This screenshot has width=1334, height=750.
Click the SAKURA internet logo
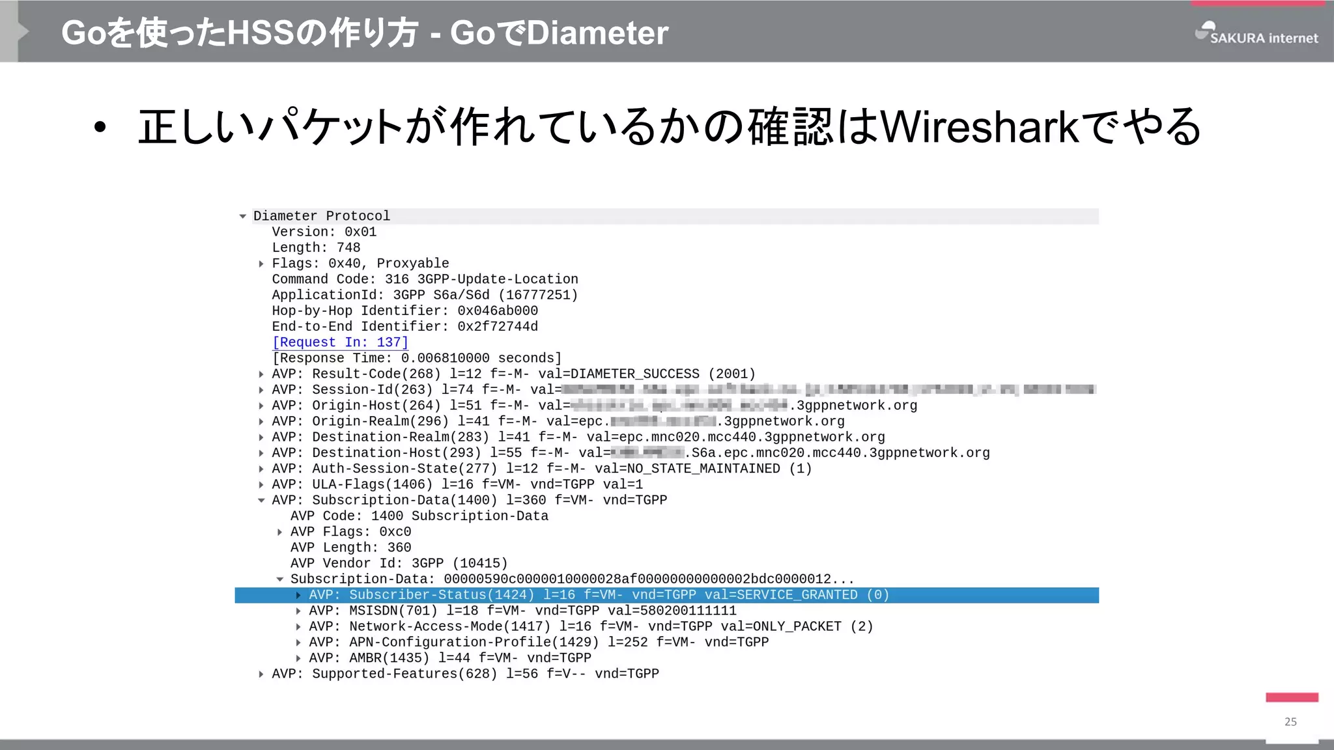tap(1256, 33)
